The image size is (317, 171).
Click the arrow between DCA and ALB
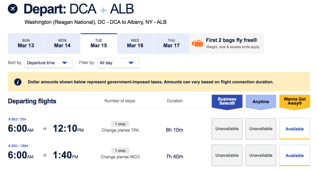[103, 10]
